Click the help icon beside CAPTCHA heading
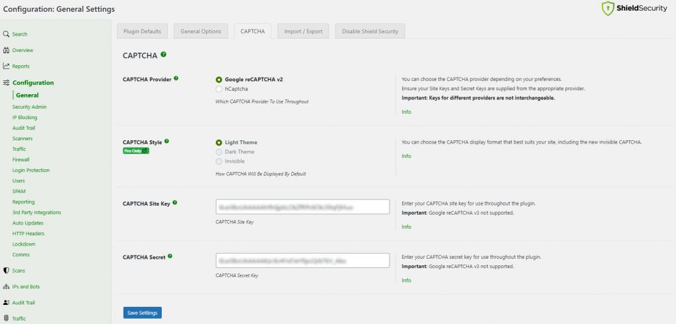This screenshot has height=324, width=676. (164, 55)
